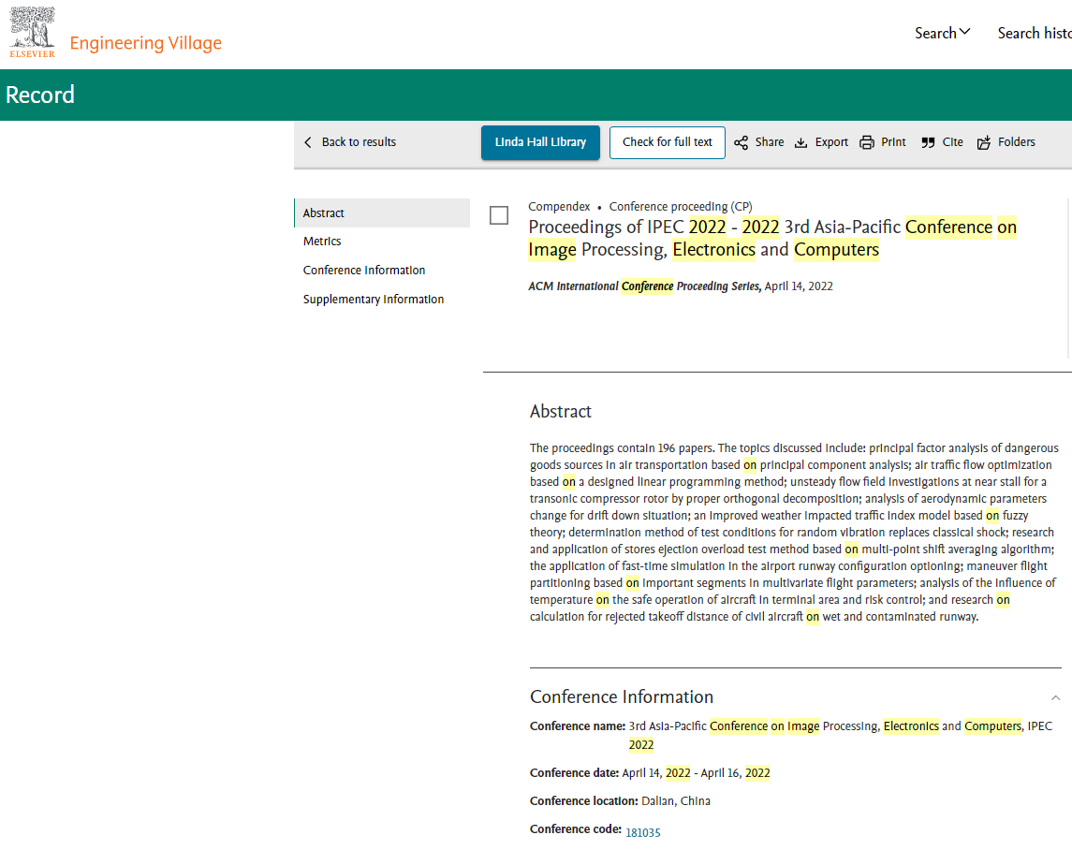
Task: Collapse the Conference Information section
Action: click(x=1055, y=697)
